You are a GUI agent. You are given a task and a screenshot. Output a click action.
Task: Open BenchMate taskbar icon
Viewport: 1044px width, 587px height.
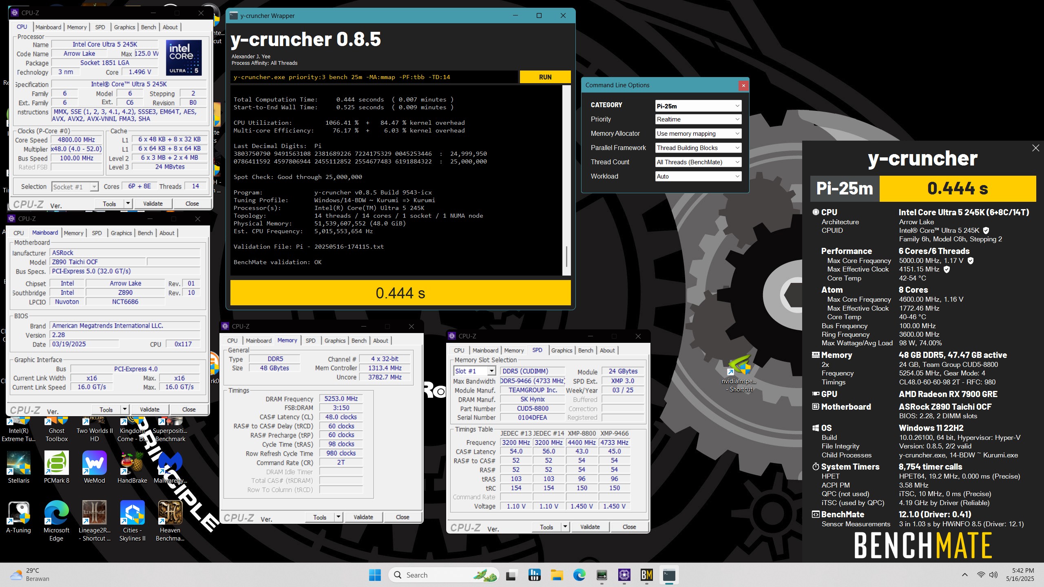click(x=646, y=575)
